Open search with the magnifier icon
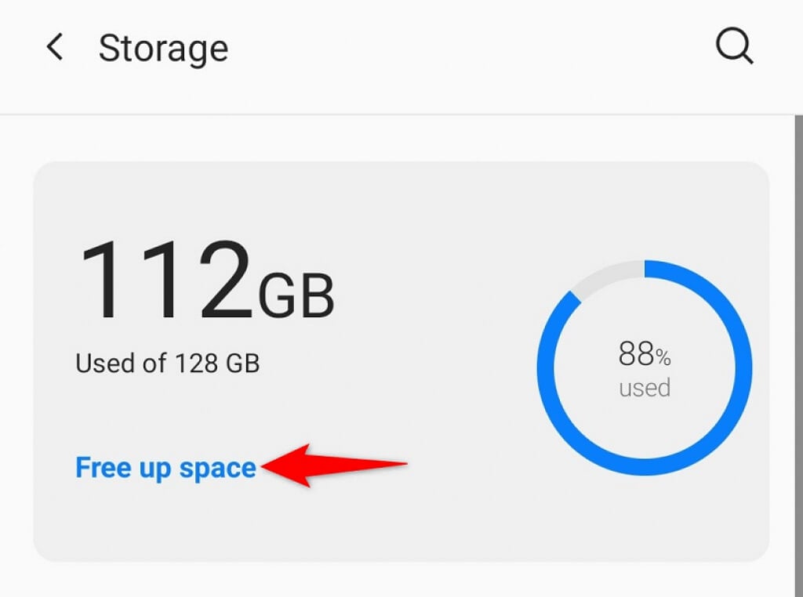This screenshot has height=597, width=803. click(735, 48)
